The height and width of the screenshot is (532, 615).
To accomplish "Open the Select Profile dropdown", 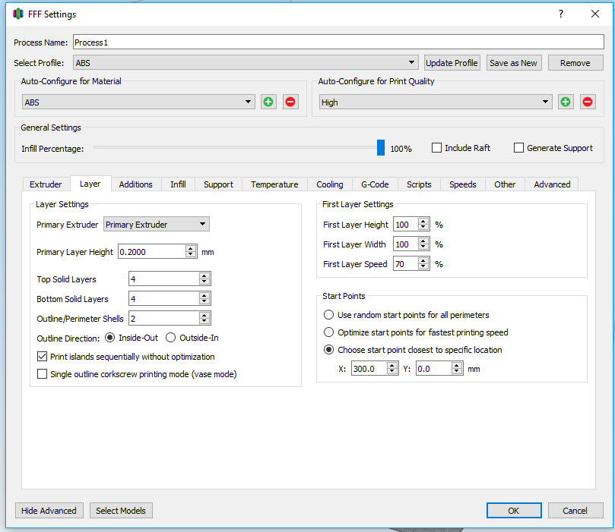I will click(x=246, y=63).
